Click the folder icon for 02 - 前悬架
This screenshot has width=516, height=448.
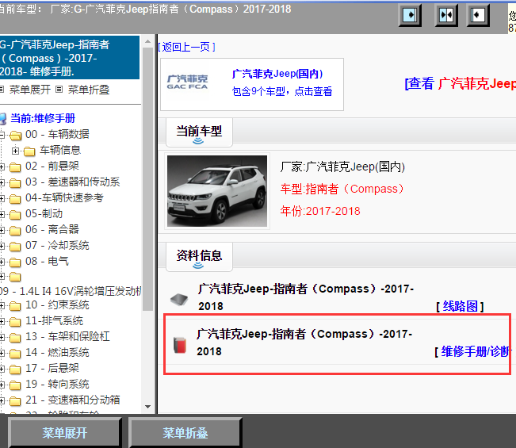(x=15, y=167)
